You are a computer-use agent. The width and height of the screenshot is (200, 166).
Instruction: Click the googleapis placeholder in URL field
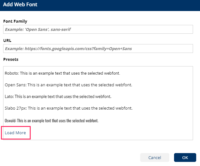68,49
